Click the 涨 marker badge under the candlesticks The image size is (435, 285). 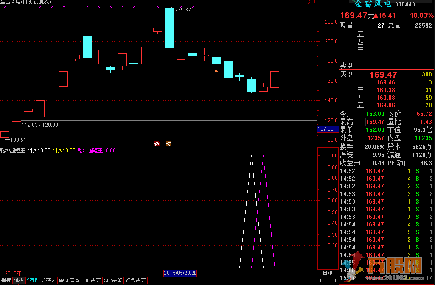157,143
